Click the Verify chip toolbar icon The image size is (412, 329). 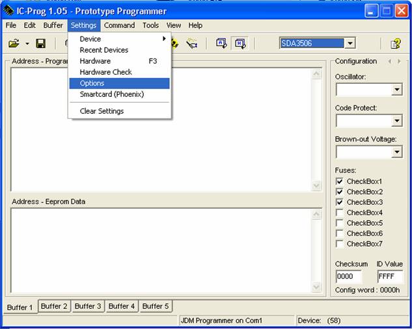pos(191,44)
